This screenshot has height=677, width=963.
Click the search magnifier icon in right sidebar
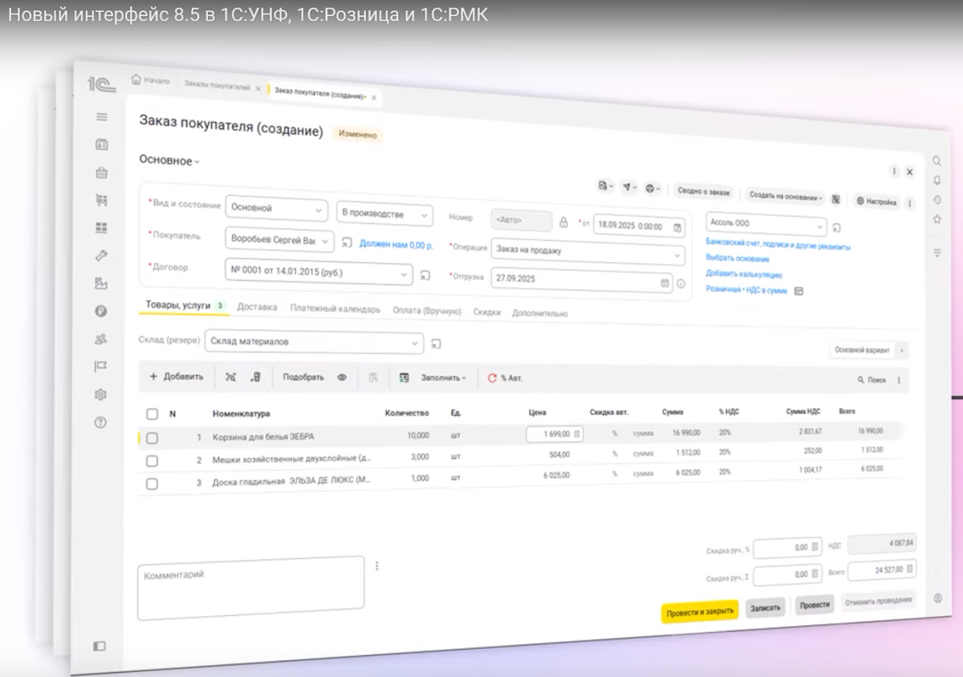(937, 161)
